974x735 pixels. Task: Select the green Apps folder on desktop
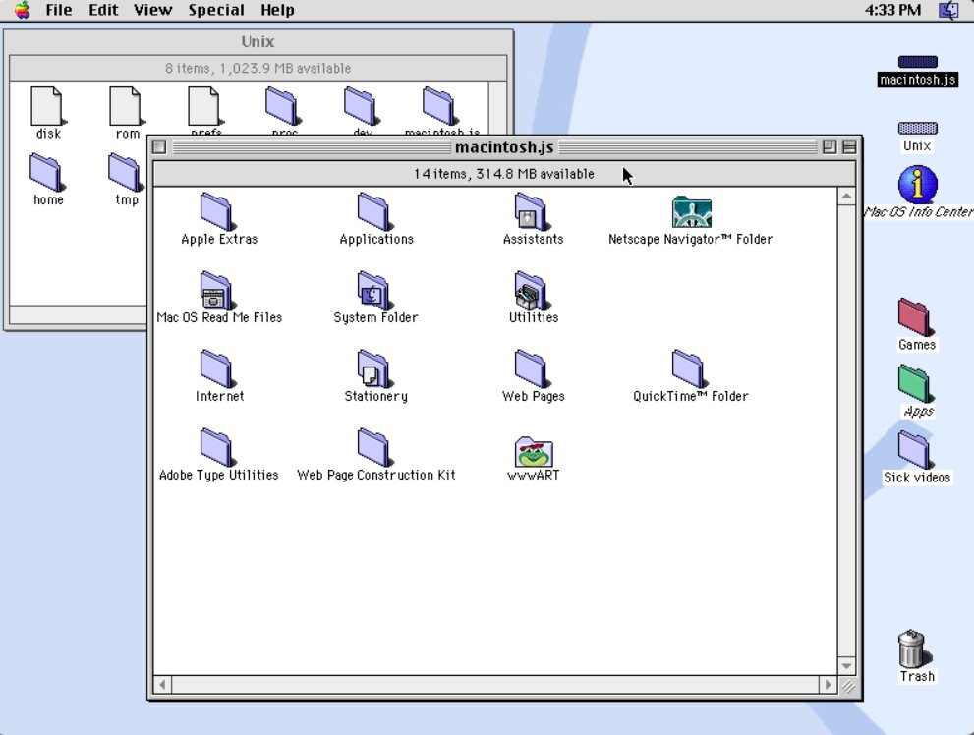click(914, 383)
